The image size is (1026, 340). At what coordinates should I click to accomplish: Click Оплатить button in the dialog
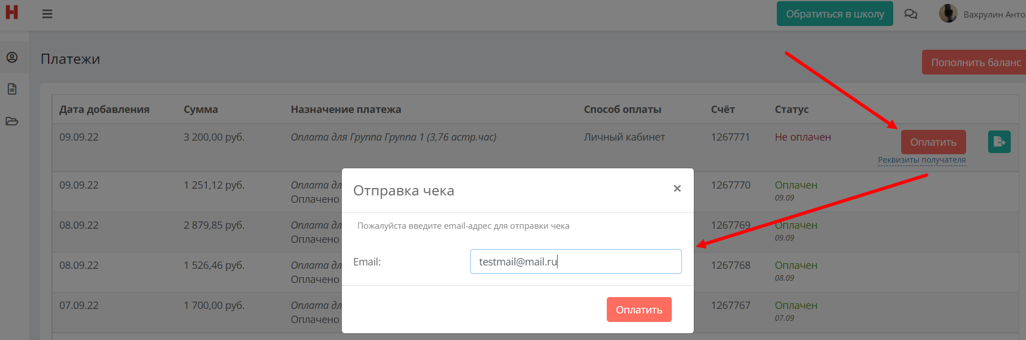(639, 310)
